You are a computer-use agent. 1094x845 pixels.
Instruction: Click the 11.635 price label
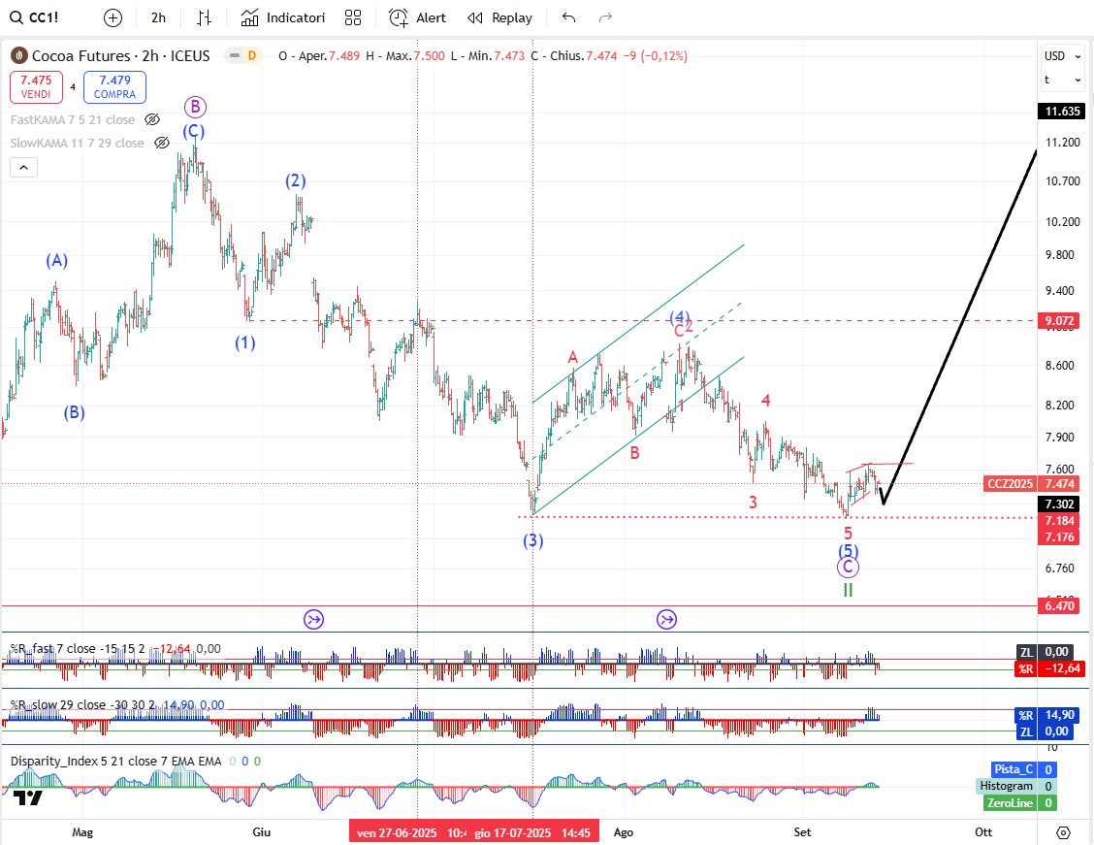point(1062,111)
